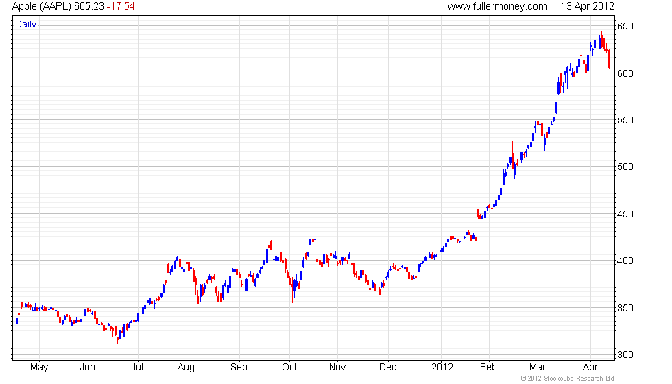The width and height of the screenshot is (672, 384).
Task: Click the 'Jul' month axis label
Action: (137, 368)
